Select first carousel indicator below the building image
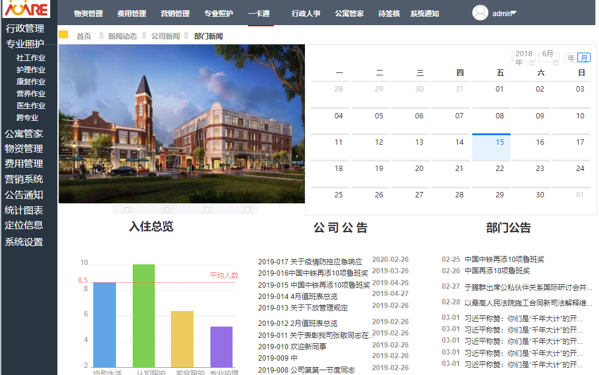 click(x=127, y=209)
